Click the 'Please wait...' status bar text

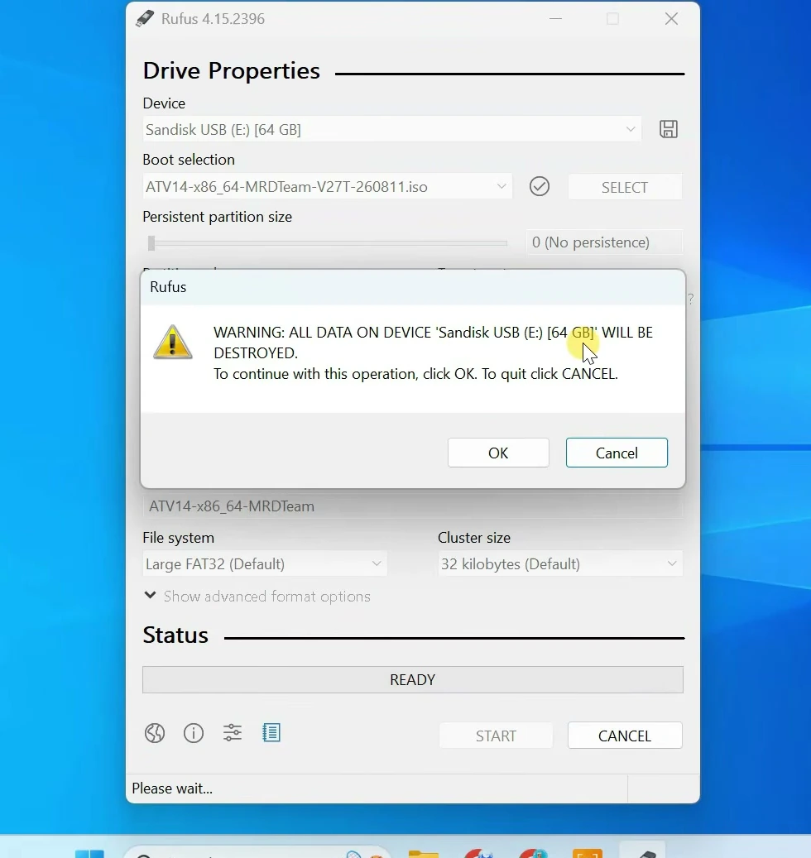172,788
